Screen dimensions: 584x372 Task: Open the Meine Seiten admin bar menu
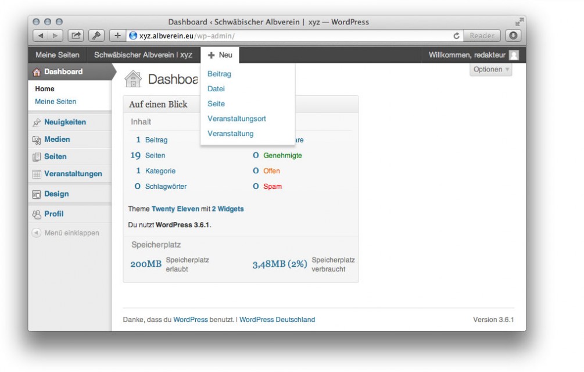tap(58, 55)
